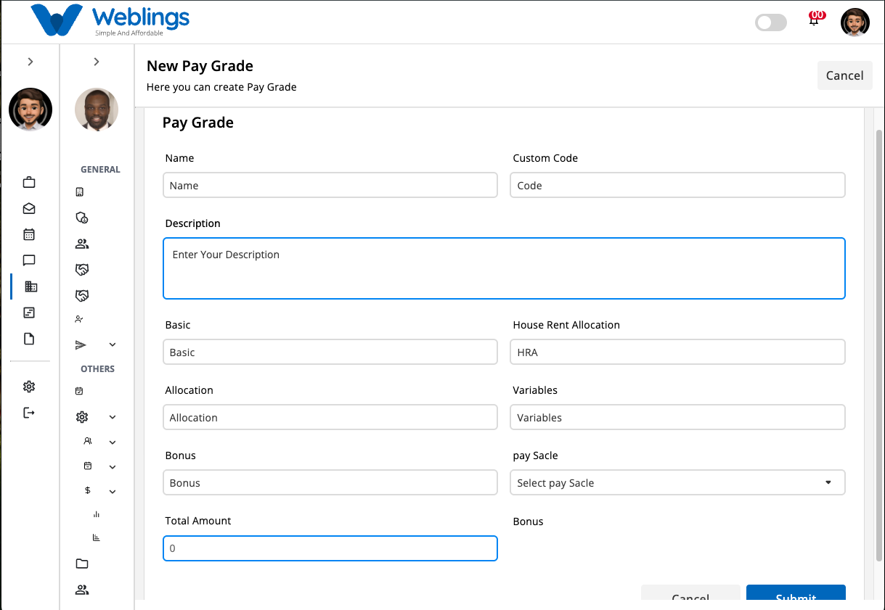The height and width of the screenshot is (610, 885).
Task: Open the dollar sign payroll icon
Action: click(88, 490)
